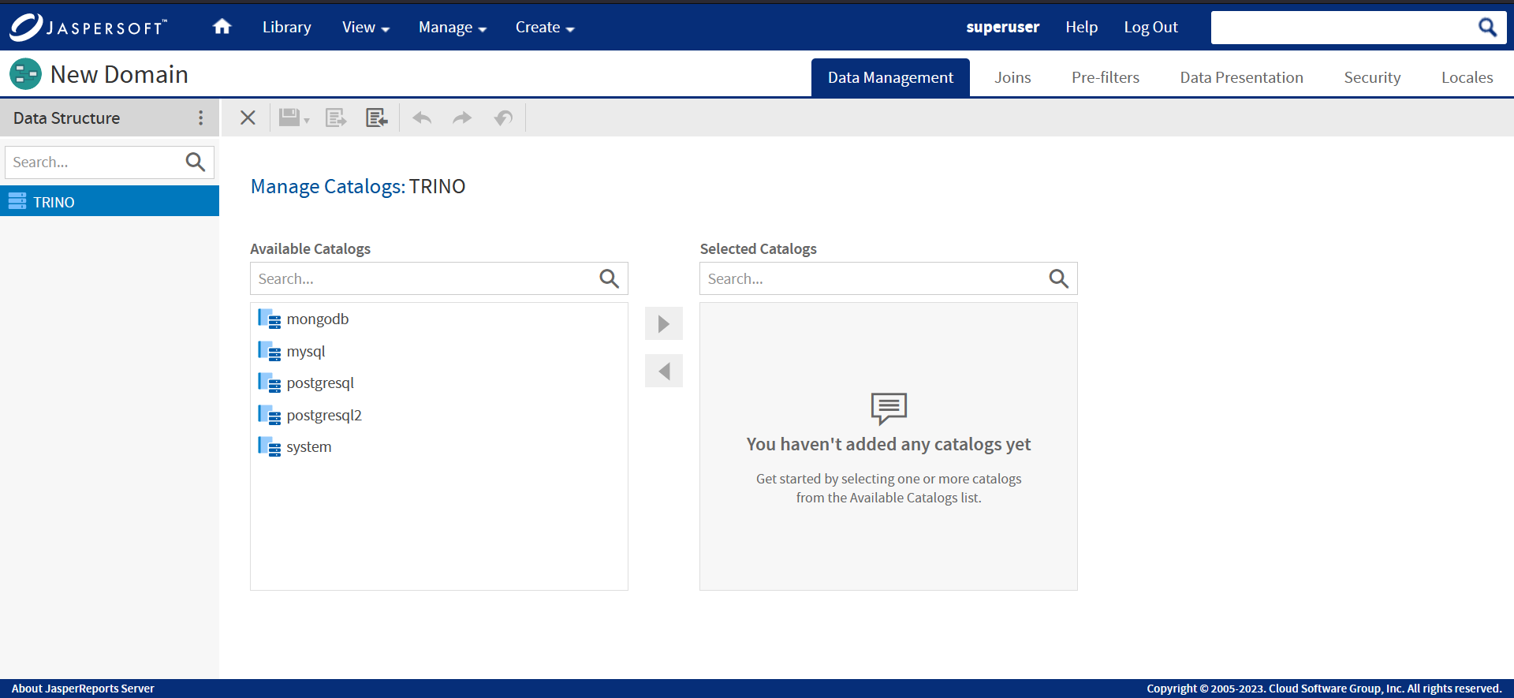Click the Undo arrow
This screenshot has width=1514, height=698.
[422, 118]
